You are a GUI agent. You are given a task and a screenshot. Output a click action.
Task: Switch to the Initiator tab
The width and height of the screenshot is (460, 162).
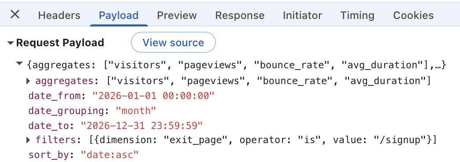coord(302,15)
